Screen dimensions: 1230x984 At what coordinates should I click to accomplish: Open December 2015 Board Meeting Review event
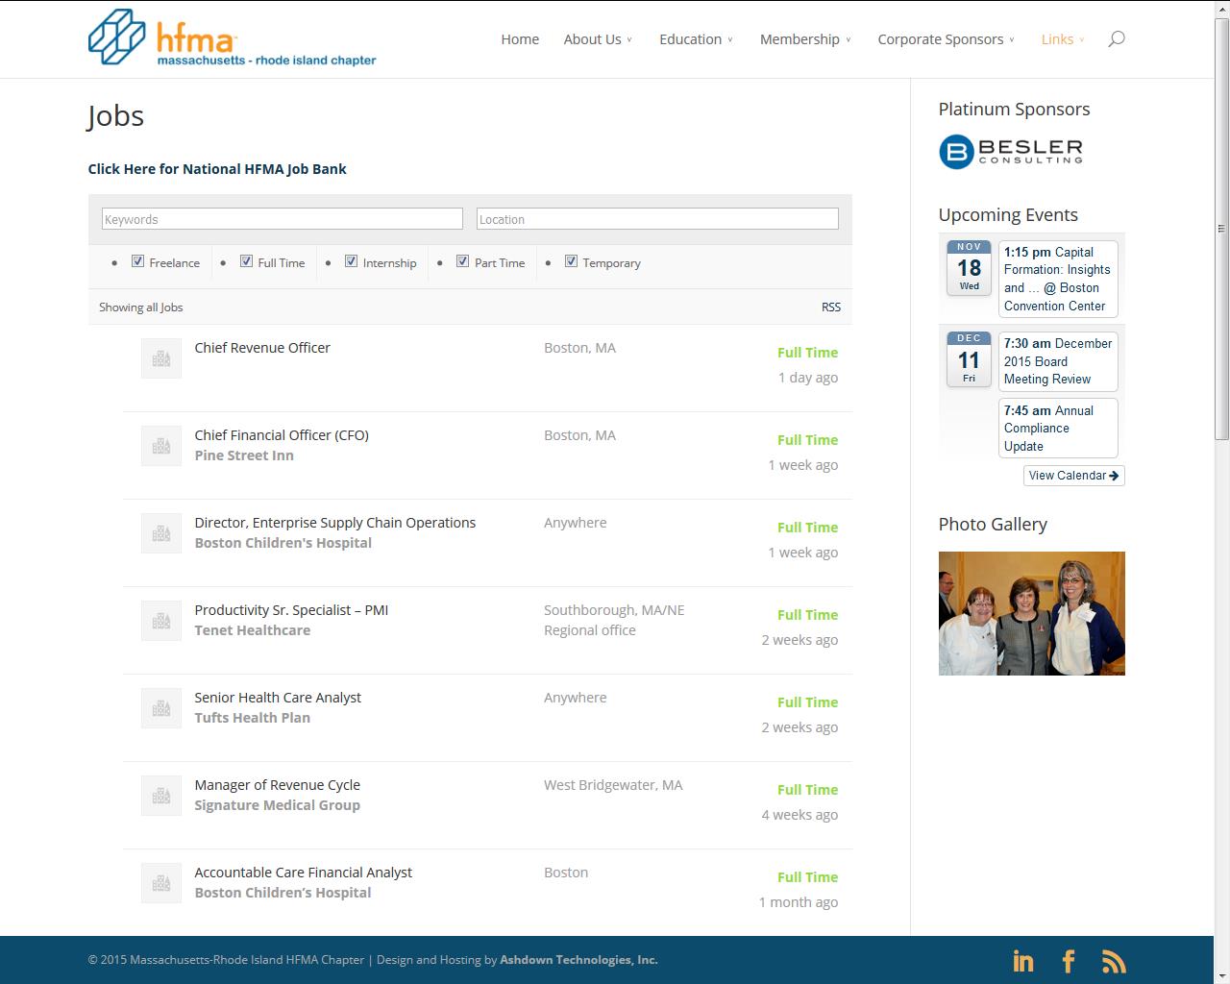[1058, 361]
